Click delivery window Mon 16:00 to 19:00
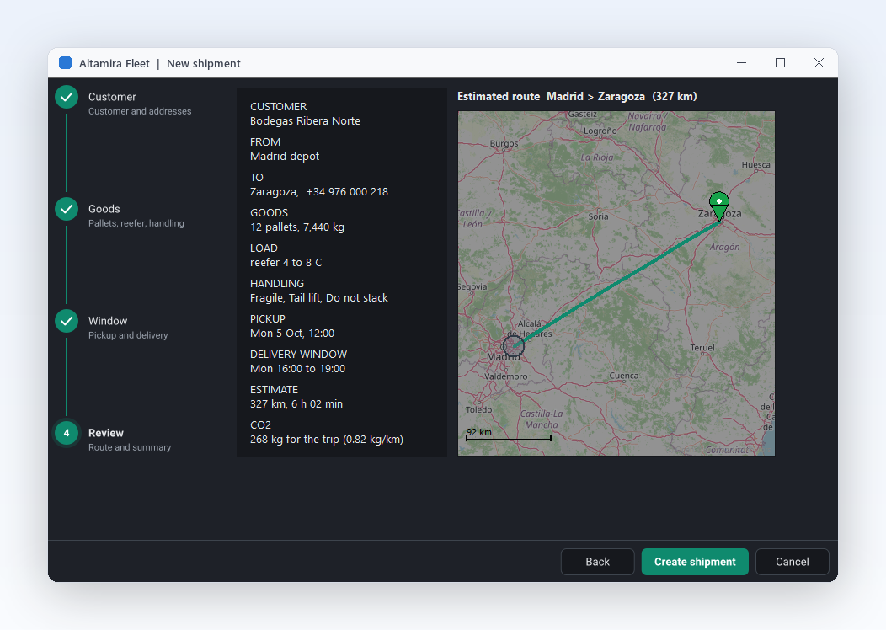The height and width of the screenshot is (630, 886). [x=297, y=368]
